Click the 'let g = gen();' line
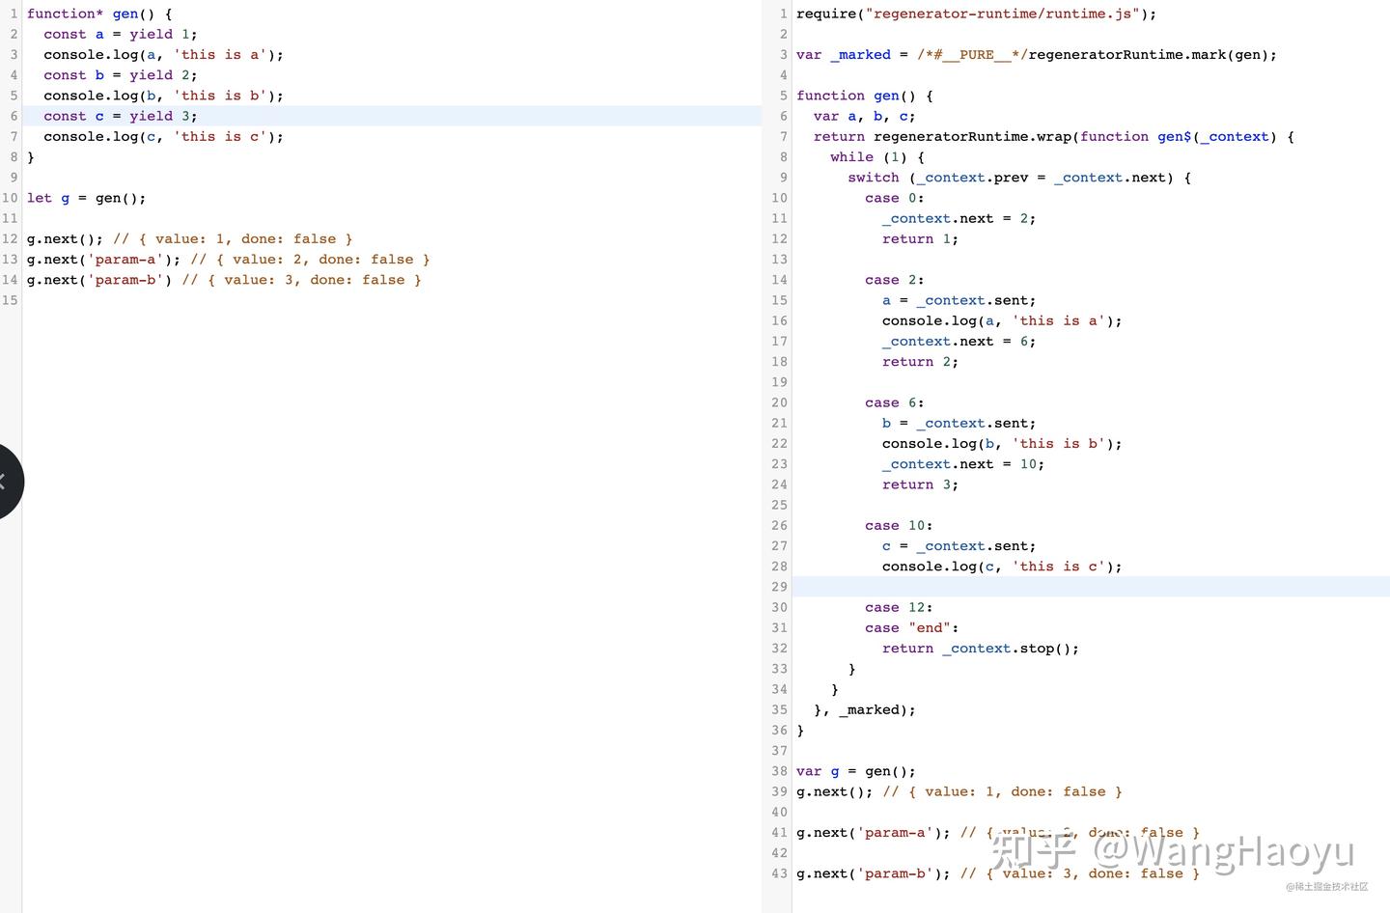The height and width of the screenshot is (913, 1390). click(x=86, y=198)
